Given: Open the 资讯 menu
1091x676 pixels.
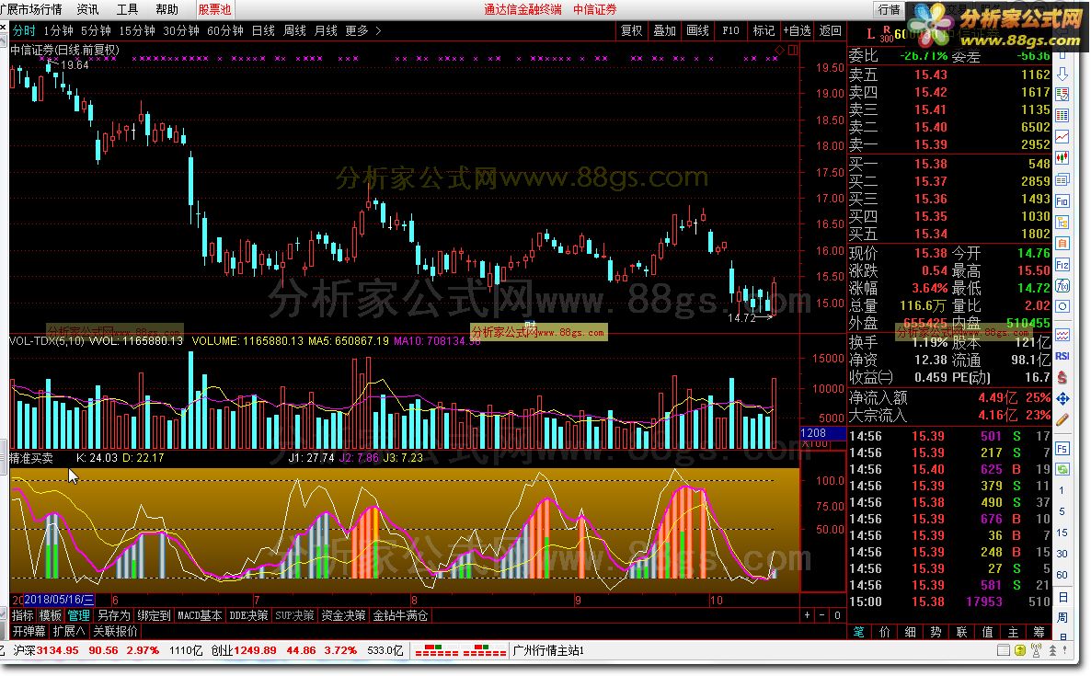Looking at the screenshot, I should coord(87,9).
